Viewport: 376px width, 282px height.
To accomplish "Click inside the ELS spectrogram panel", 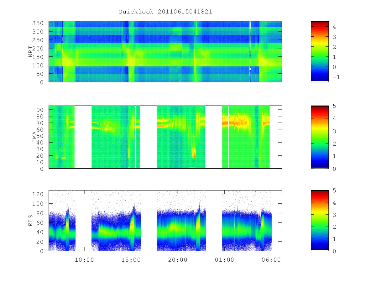I will coord(165,221).
